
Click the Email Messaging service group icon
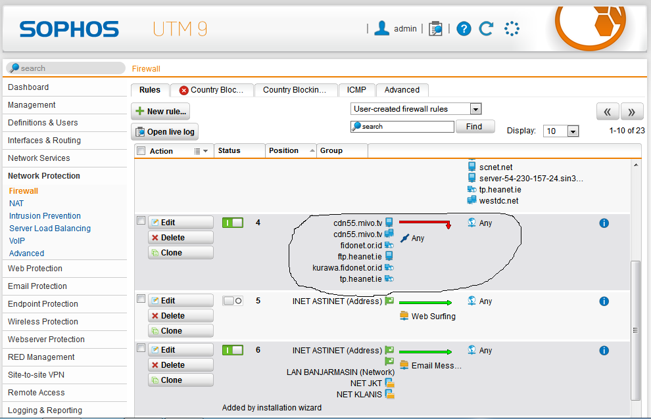[404, 365]
